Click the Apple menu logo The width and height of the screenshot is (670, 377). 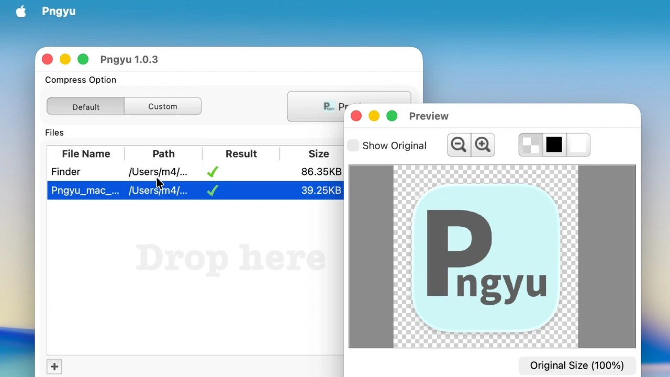pos(21,12)
